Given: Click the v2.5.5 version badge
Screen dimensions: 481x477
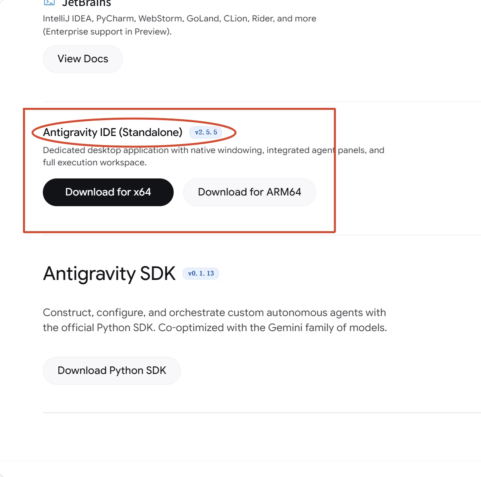Looking at the screenshot, I should tap(206, 132).
